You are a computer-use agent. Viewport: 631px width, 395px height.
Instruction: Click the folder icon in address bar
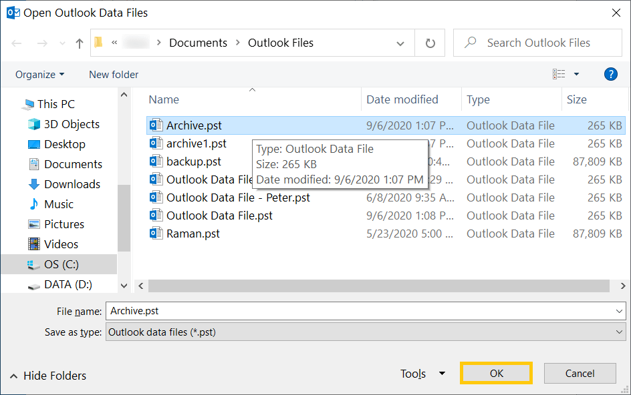click(99, 42)
